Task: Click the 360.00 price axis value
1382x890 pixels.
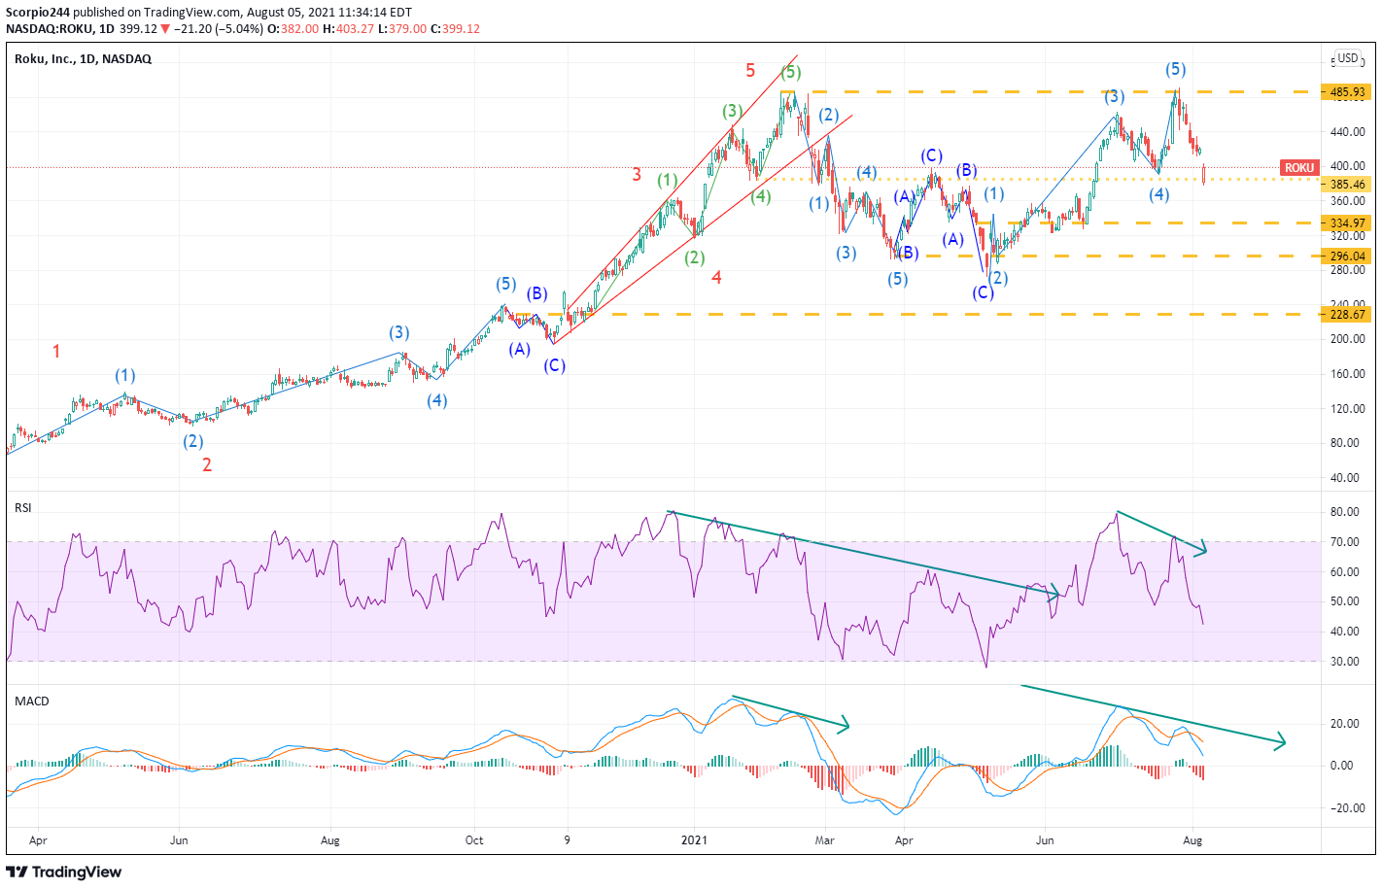Action: point(1348,201)
